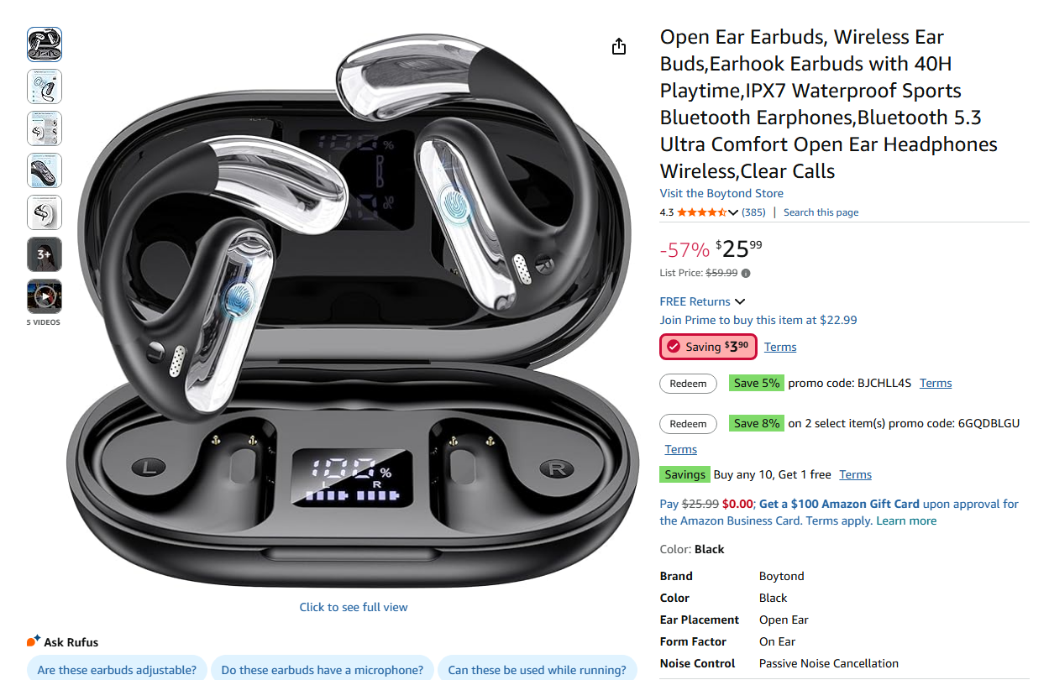Click Get a $100 Amazon Gift Card
This screenshot has width=1049, height=680.
coord(839,504)
